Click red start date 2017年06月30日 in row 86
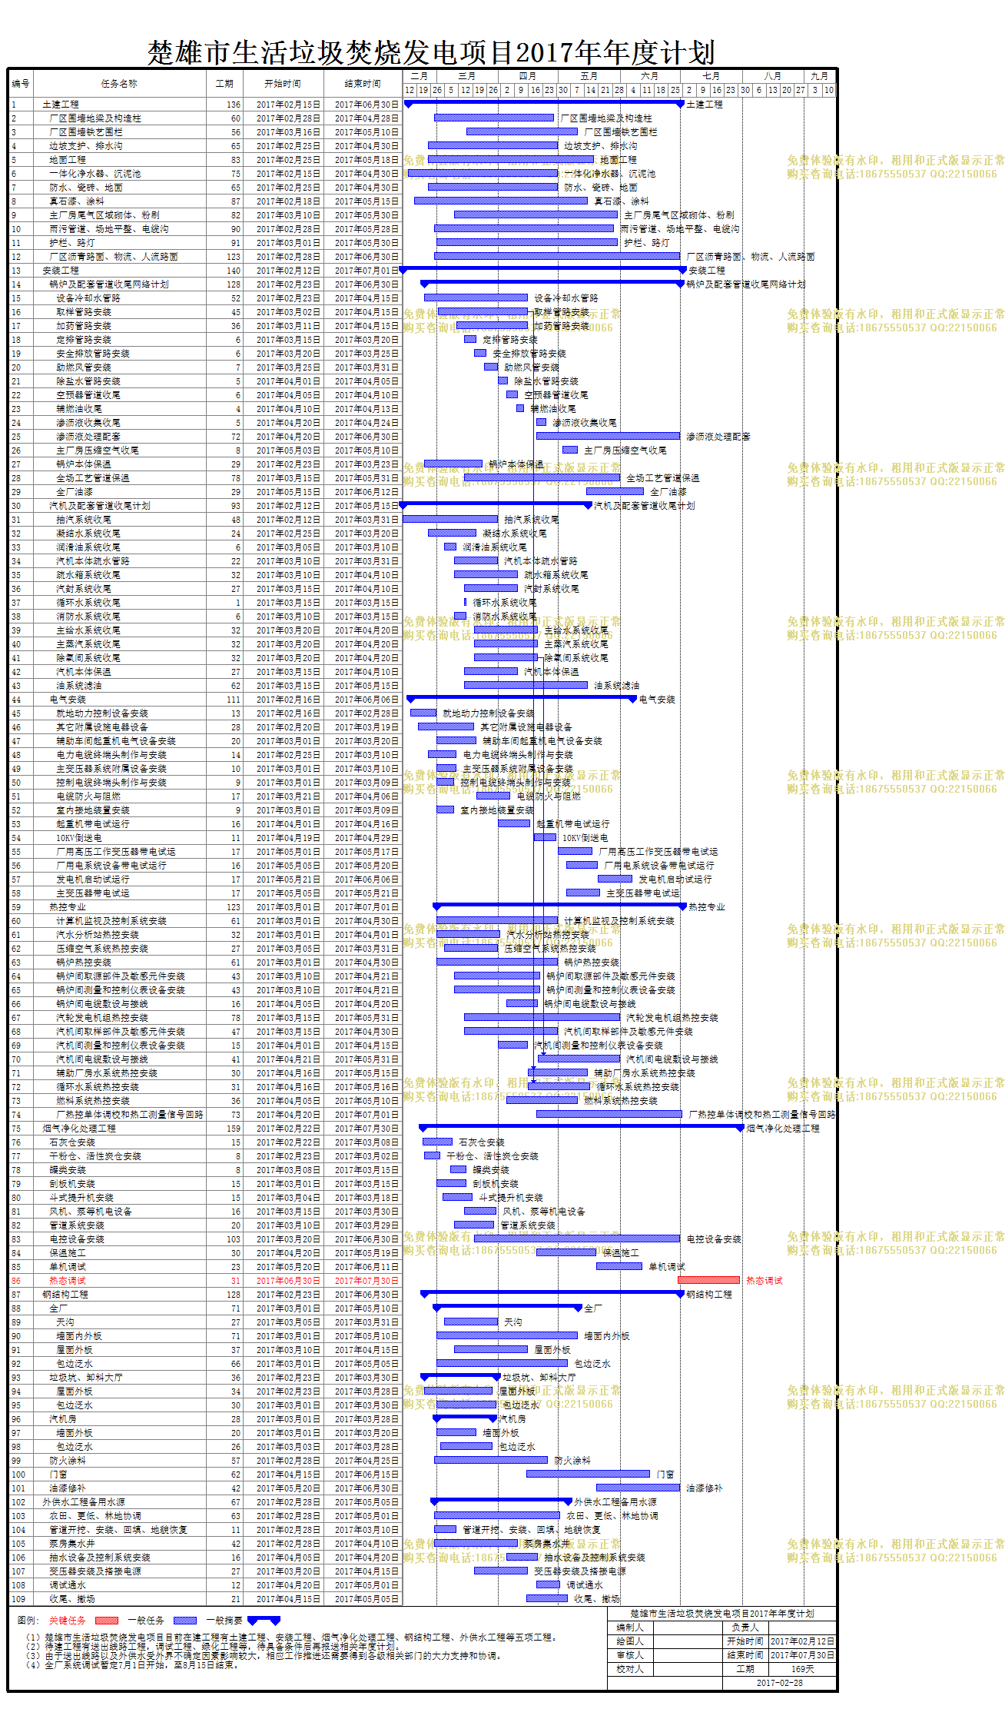Screen dimensions: 1005x1729 (x=288, y=1281)
